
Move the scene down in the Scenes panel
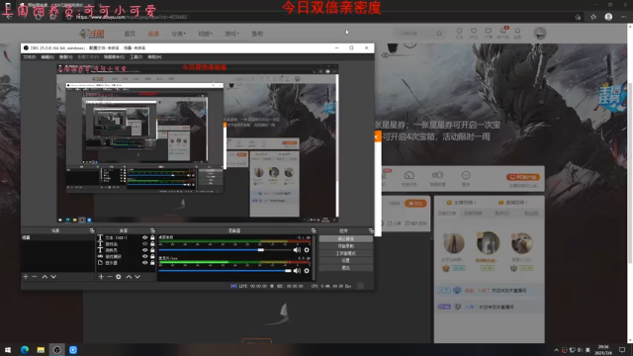53,277
